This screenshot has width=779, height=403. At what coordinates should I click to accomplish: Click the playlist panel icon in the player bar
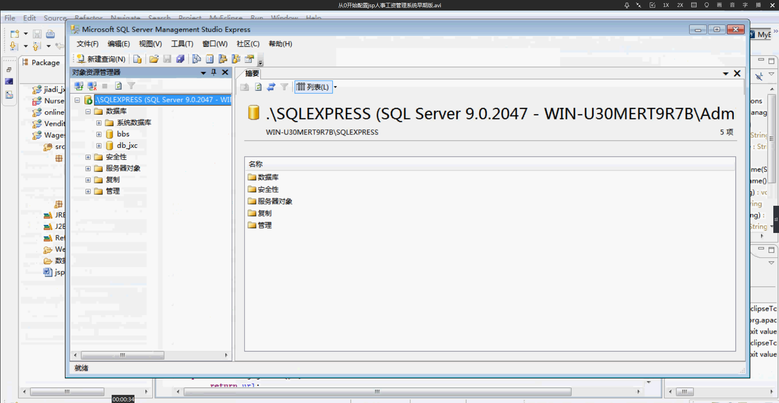click(694, 5)
